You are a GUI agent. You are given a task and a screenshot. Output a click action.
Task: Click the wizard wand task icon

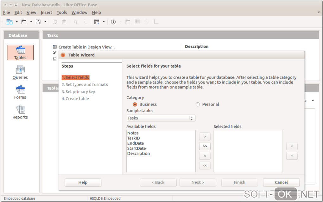tap(54, 53)
